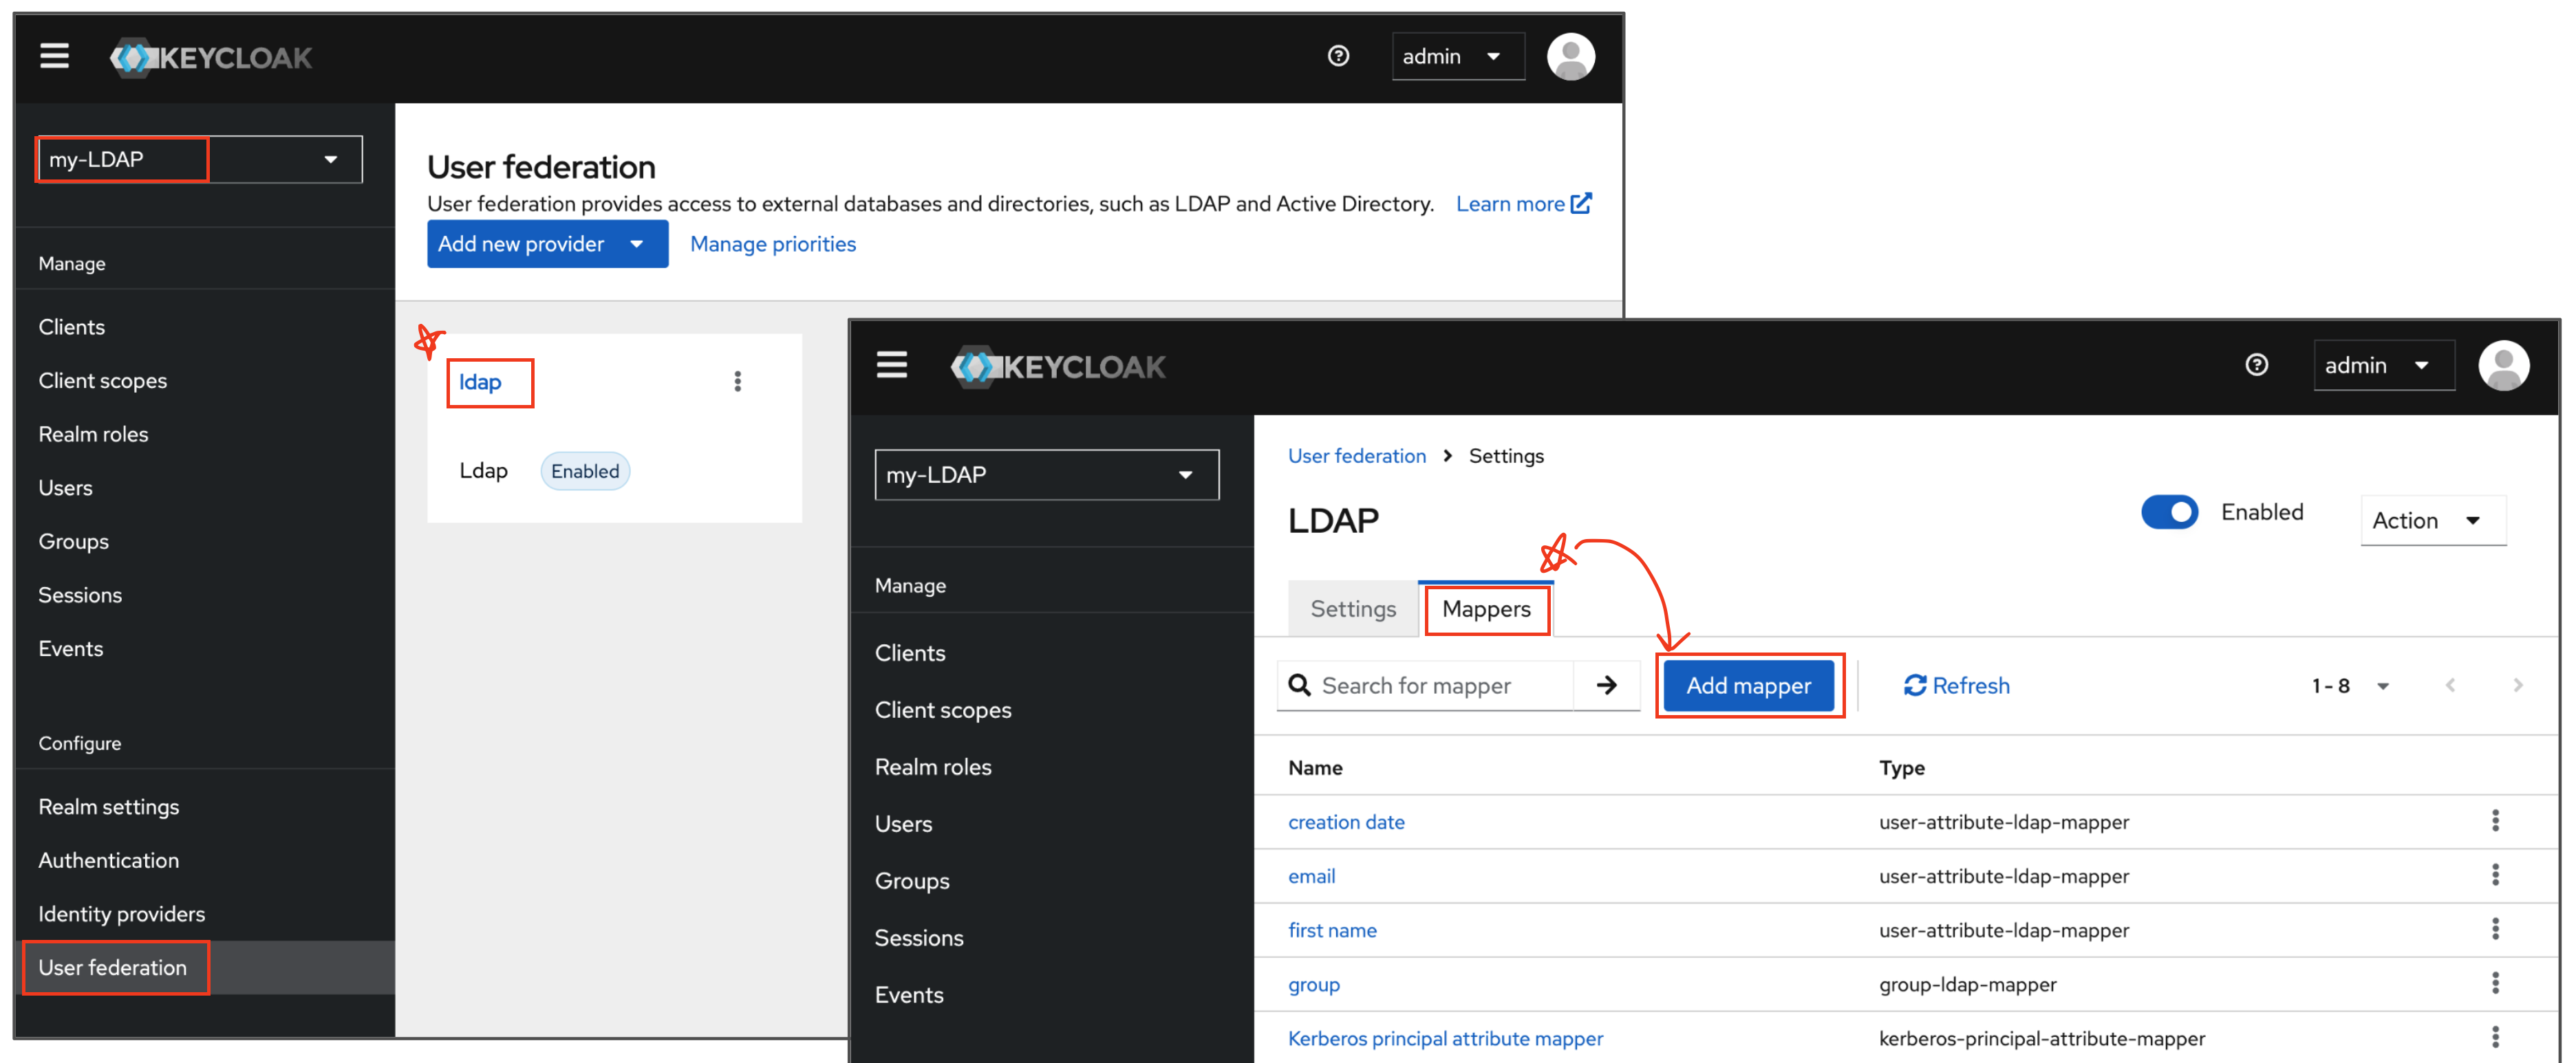Go to previous page of mappers
2576x1063 pixels.
pos(2450,686)
